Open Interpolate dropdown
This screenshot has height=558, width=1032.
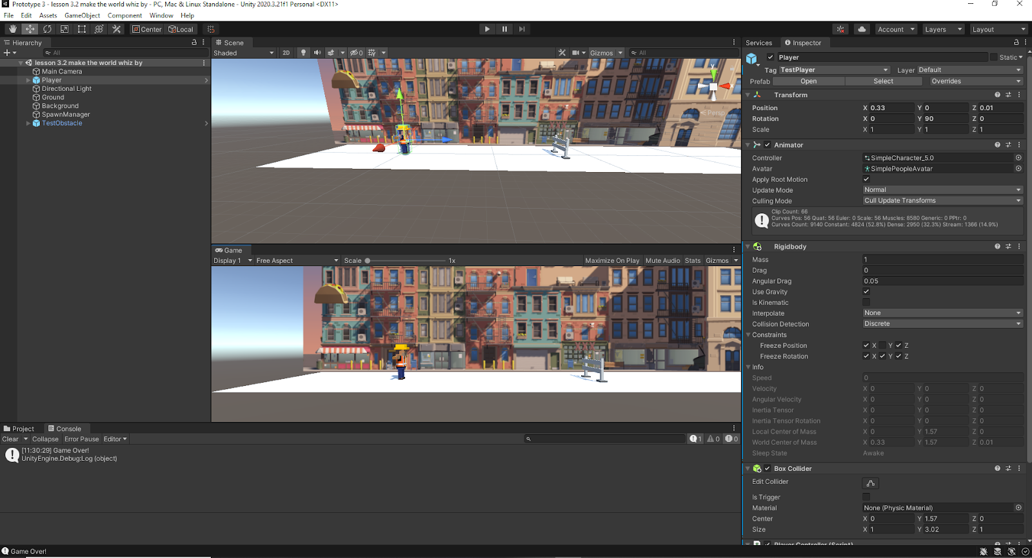pos(943,313)
